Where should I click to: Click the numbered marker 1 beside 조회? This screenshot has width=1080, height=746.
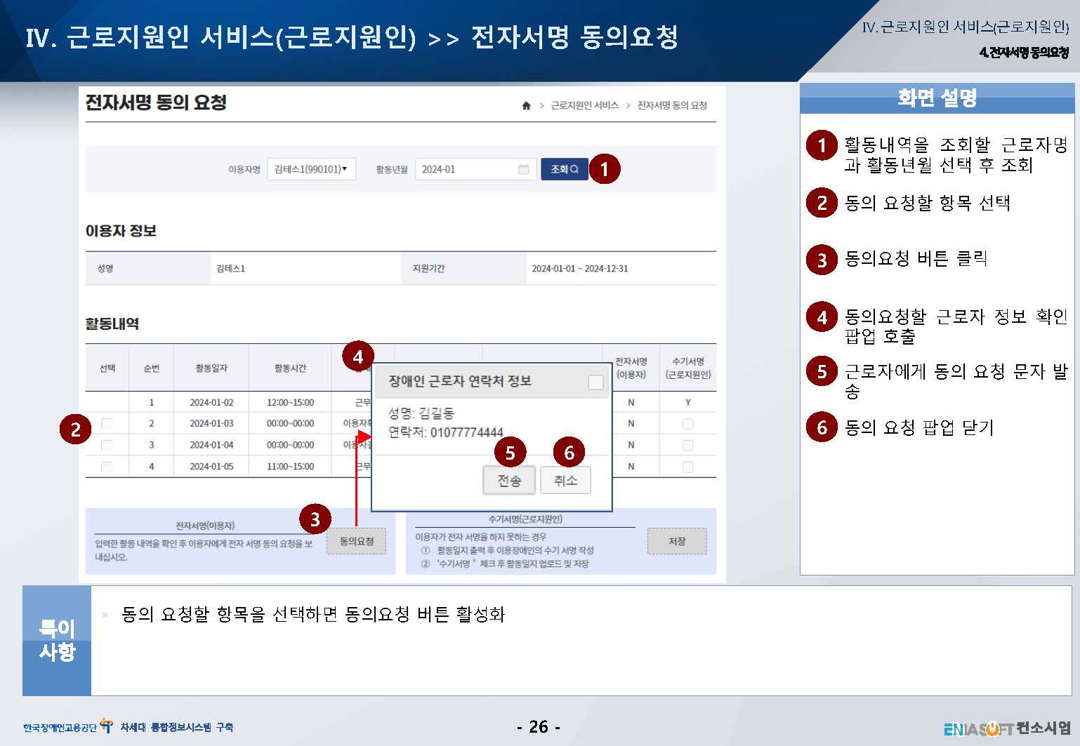click(604, 169)
